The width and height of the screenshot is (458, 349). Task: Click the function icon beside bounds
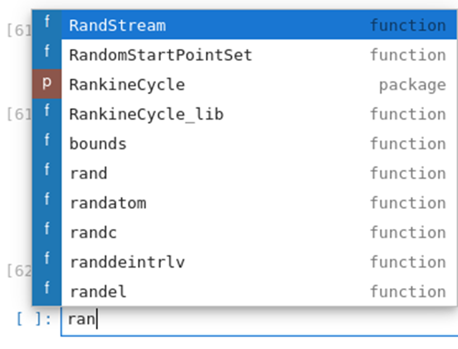point(47,143)
